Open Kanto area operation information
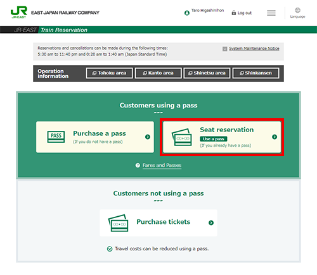This screenshot has width=317, height=275. (158, 73)
